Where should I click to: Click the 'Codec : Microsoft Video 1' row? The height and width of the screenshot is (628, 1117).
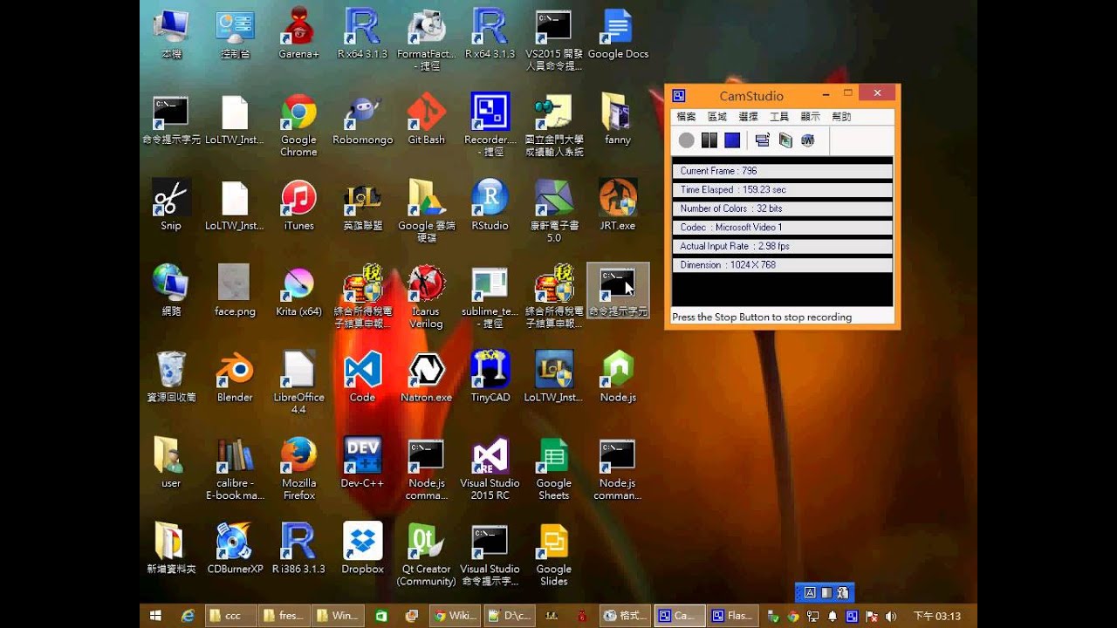tap(782, 227)
